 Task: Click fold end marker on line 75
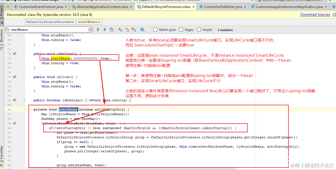tap(25, 68)
